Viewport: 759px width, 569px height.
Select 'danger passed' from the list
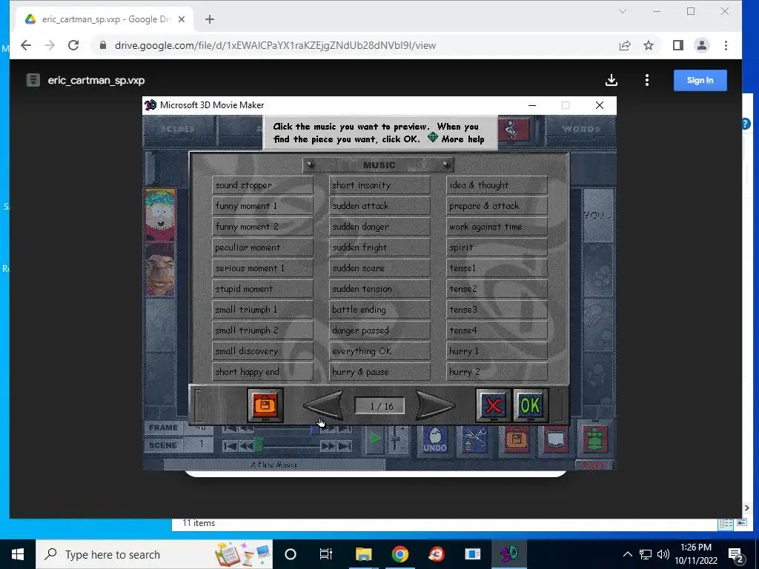coord(379,330)
